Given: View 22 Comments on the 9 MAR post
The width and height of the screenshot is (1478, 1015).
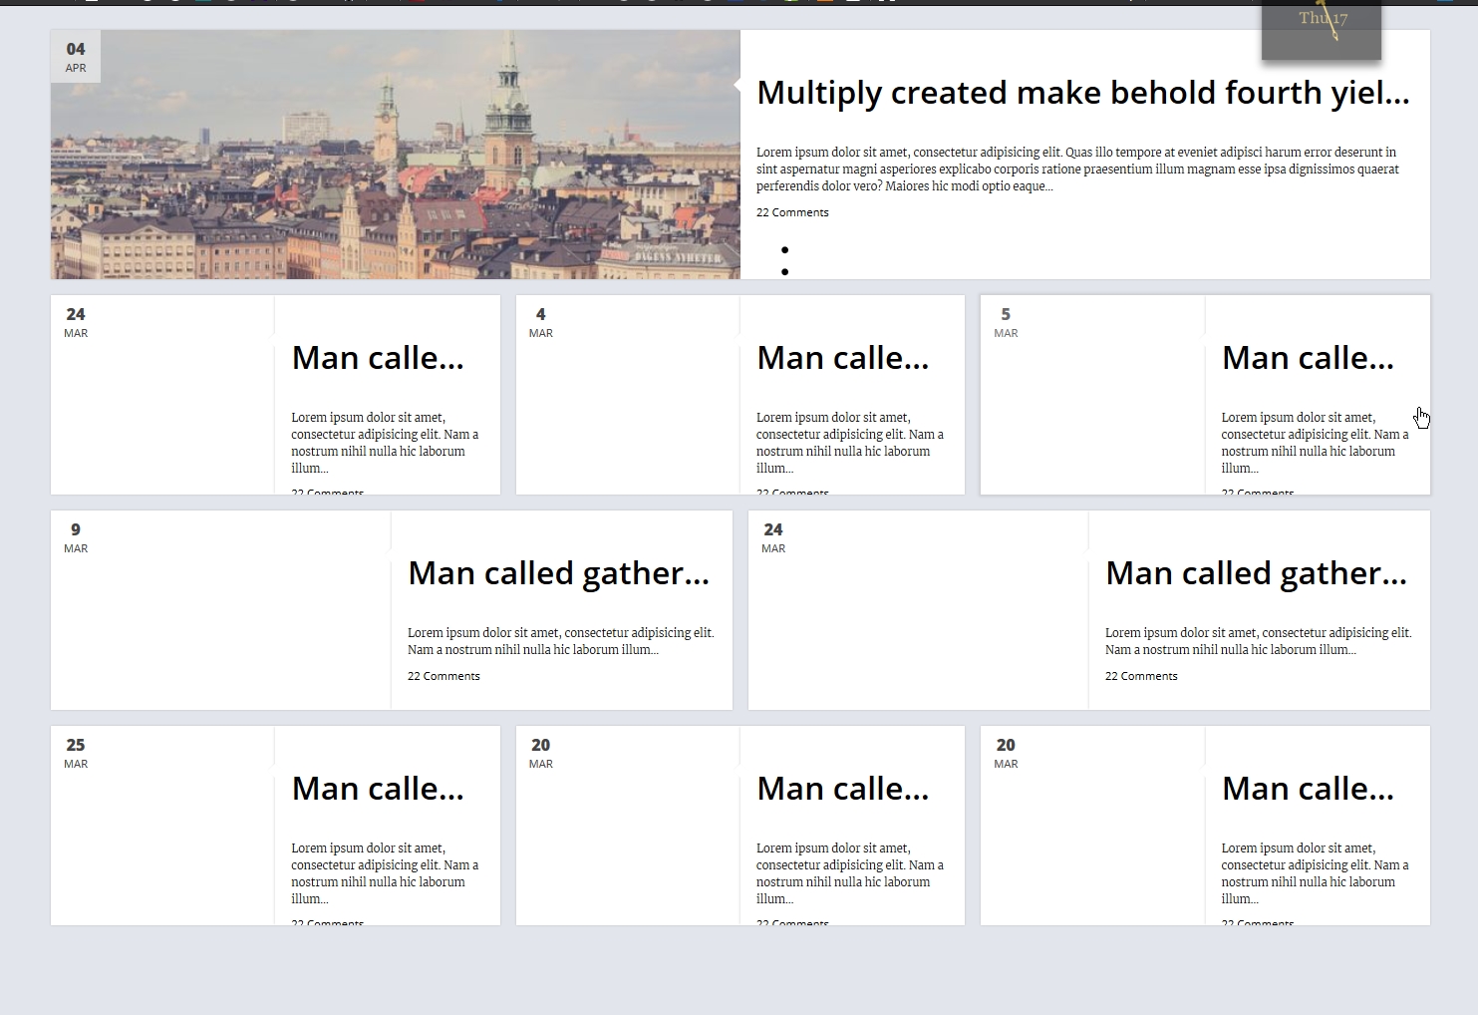Looking at the screenshot, I should click(443, 676).
